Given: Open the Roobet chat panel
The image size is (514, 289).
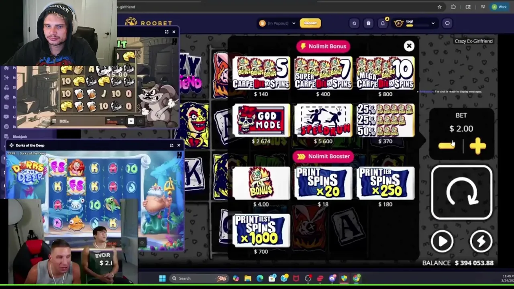Looking at the screenshot, I should coord(447,23).
